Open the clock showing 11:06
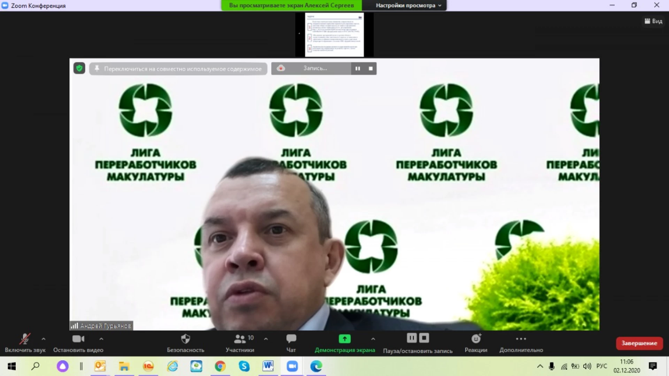 click(x=627, y=366)
